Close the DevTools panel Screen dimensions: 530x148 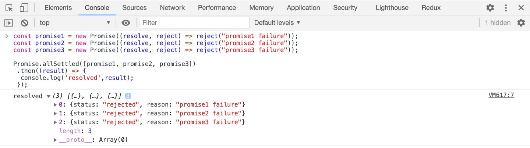click(521, 8)
